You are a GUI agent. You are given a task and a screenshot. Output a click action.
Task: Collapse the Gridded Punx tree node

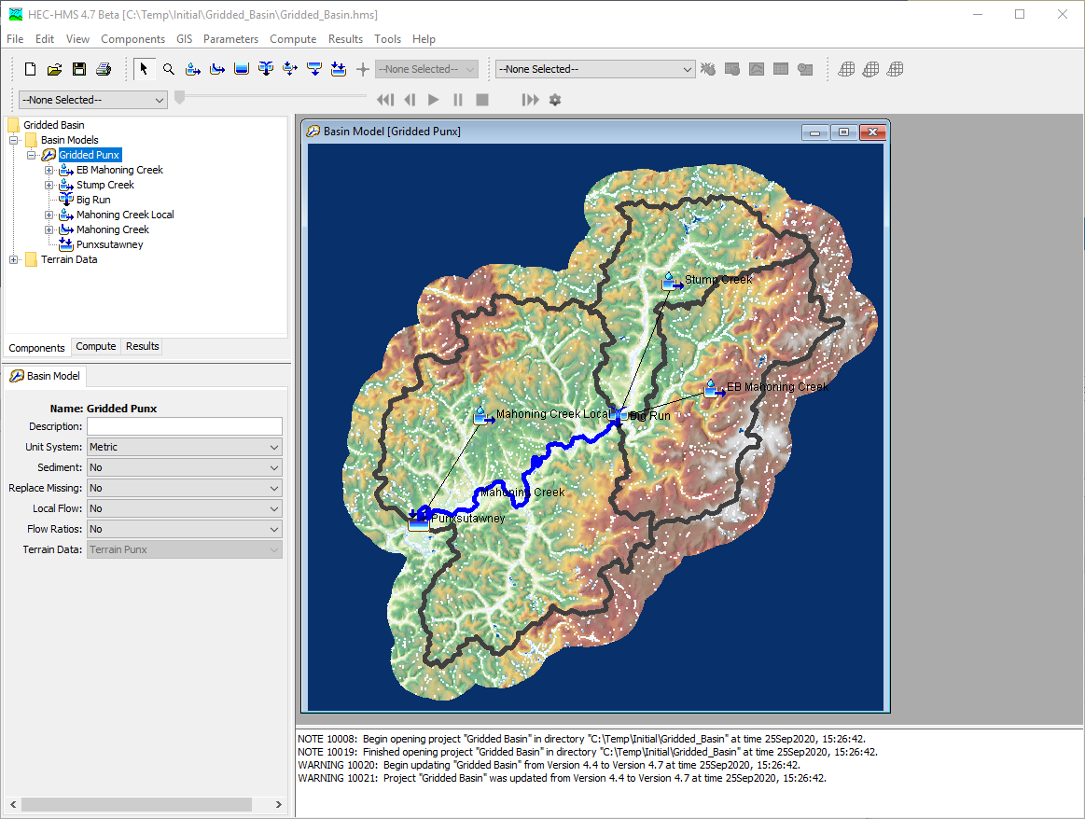click(x=31, y=155)
